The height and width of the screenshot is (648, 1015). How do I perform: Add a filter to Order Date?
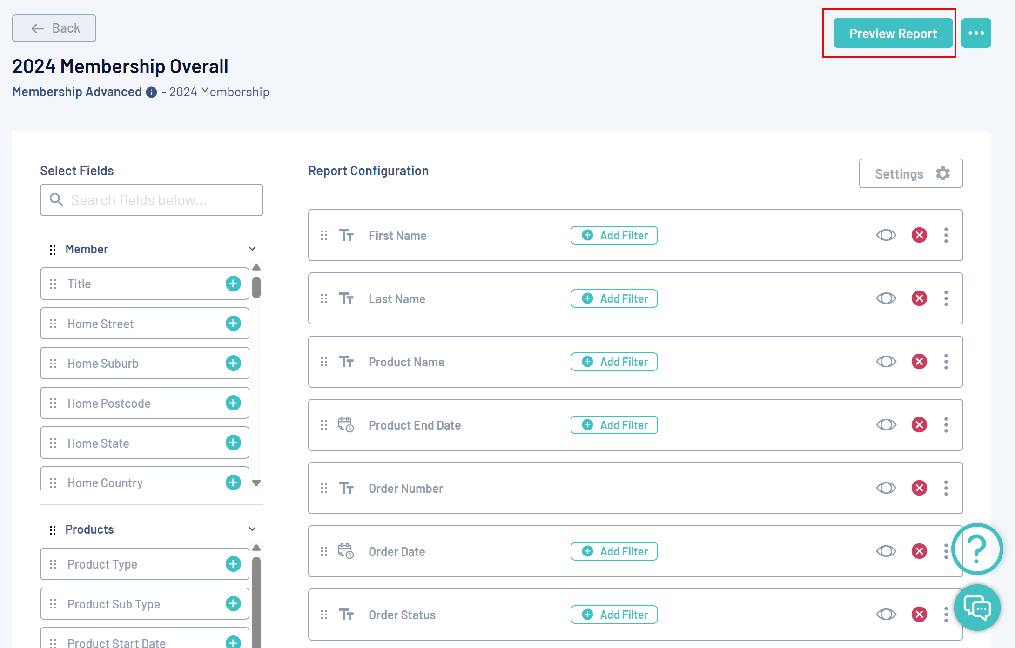pyautogui.click(x=614, y=551)
